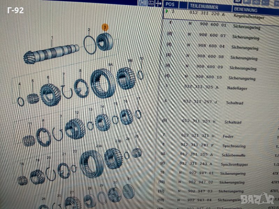
Task: Pick the gear wheel labeled 6 in the illustration
Action: point(51,94)
